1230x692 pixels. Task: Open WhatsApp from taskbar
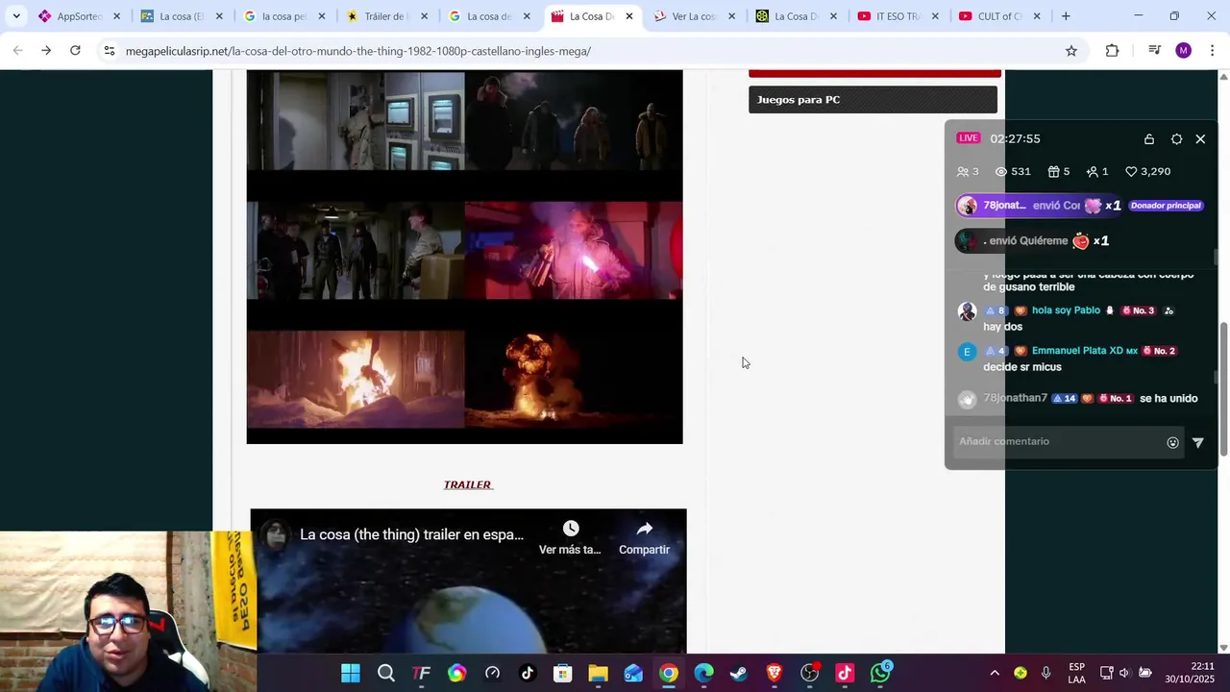pyautogui.click(x=880, y=674)
